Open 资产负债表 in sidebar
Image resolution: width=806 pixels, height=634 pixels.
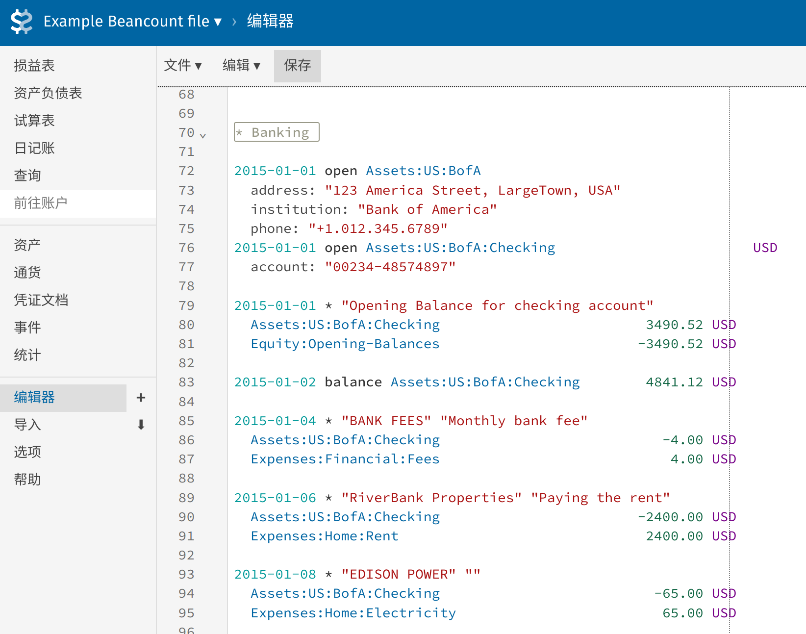coord(48,93)
